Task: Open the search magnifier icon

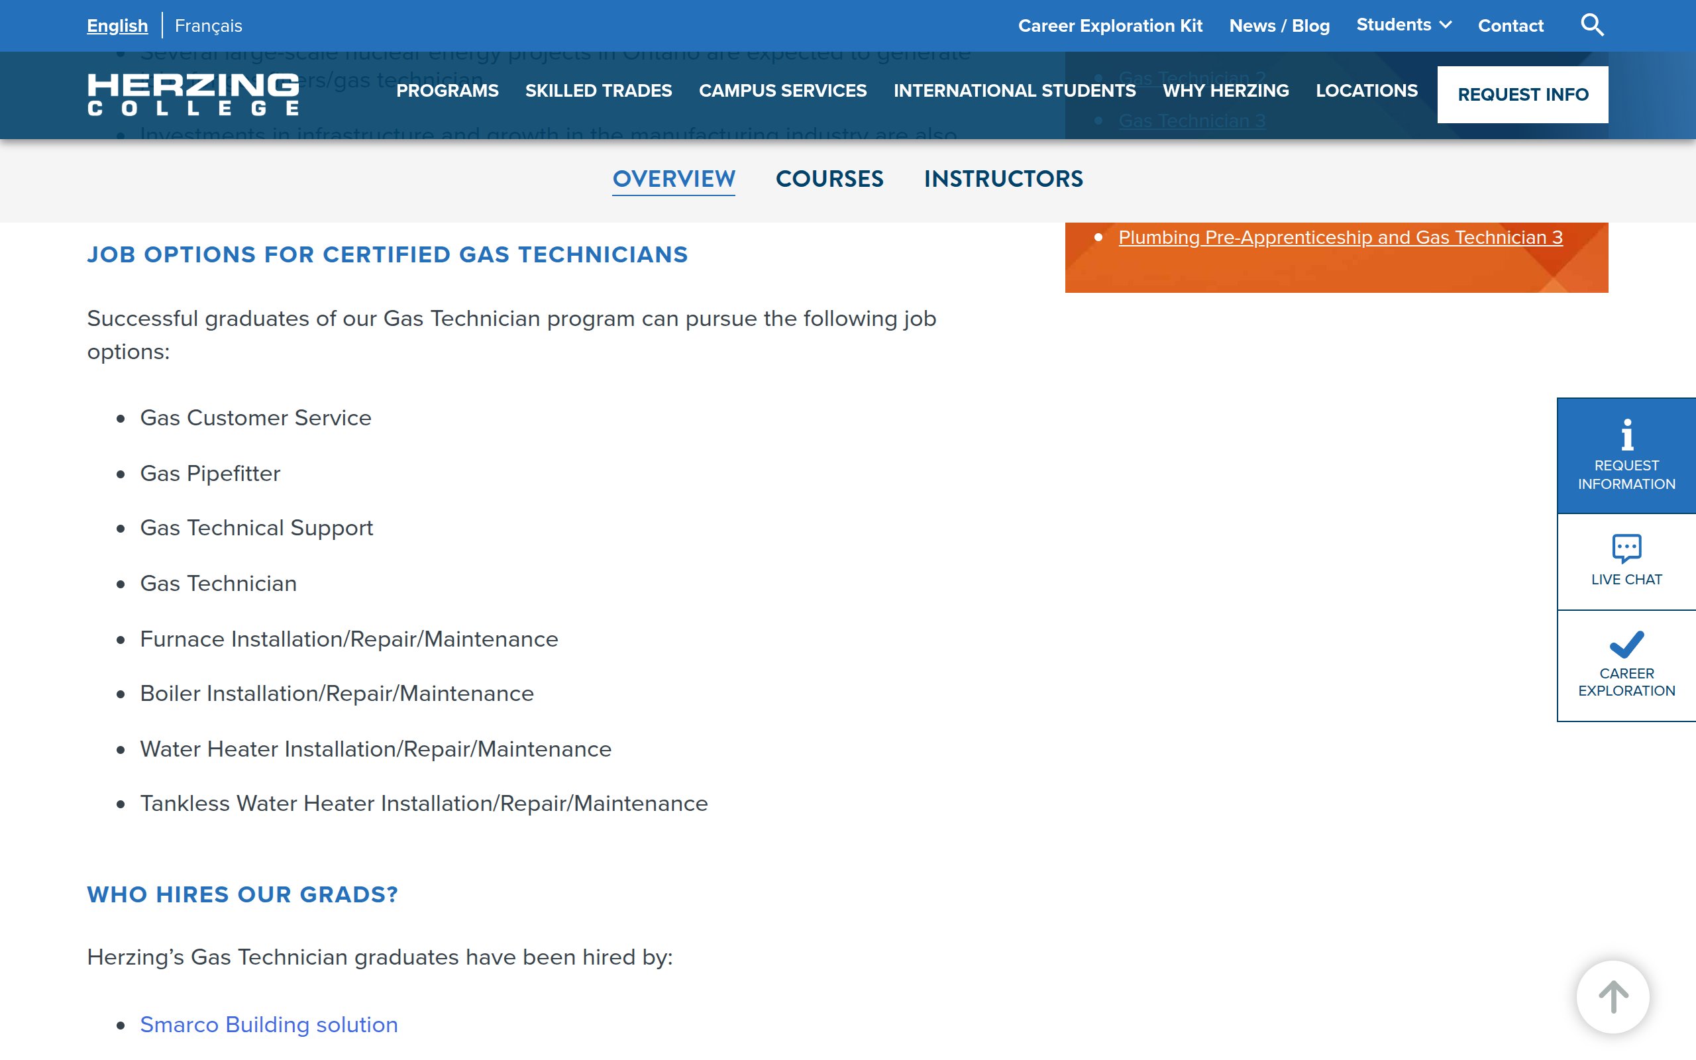Action: click(1592, 25)
